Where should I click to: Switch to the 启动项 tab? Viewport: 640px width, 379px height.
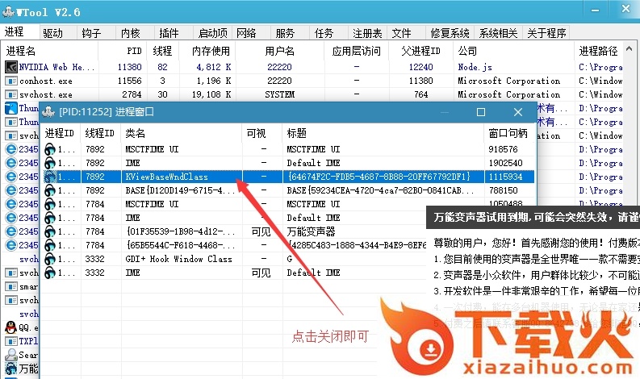point(212,33)
